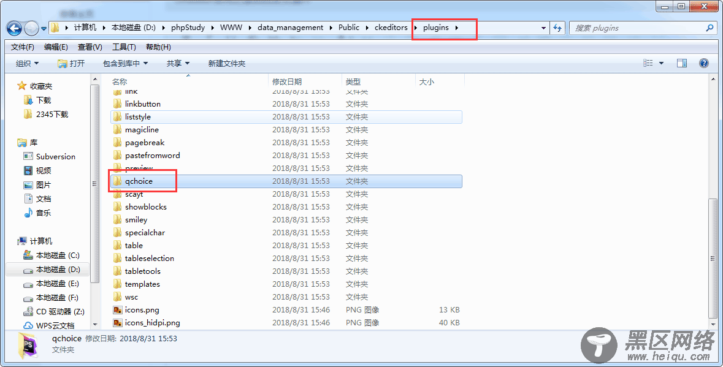Select 本地磁盘 (E:) in navigation pane

(57, 284)
